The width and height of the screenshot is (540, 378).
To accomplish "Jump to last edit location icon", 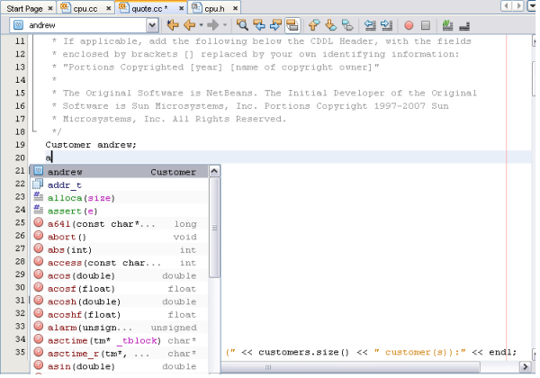I will pyautogui.click(x=173, y=25).
